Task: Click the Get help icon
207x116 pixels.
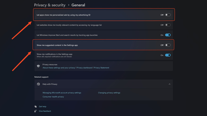Action: (x=36, y=106)
